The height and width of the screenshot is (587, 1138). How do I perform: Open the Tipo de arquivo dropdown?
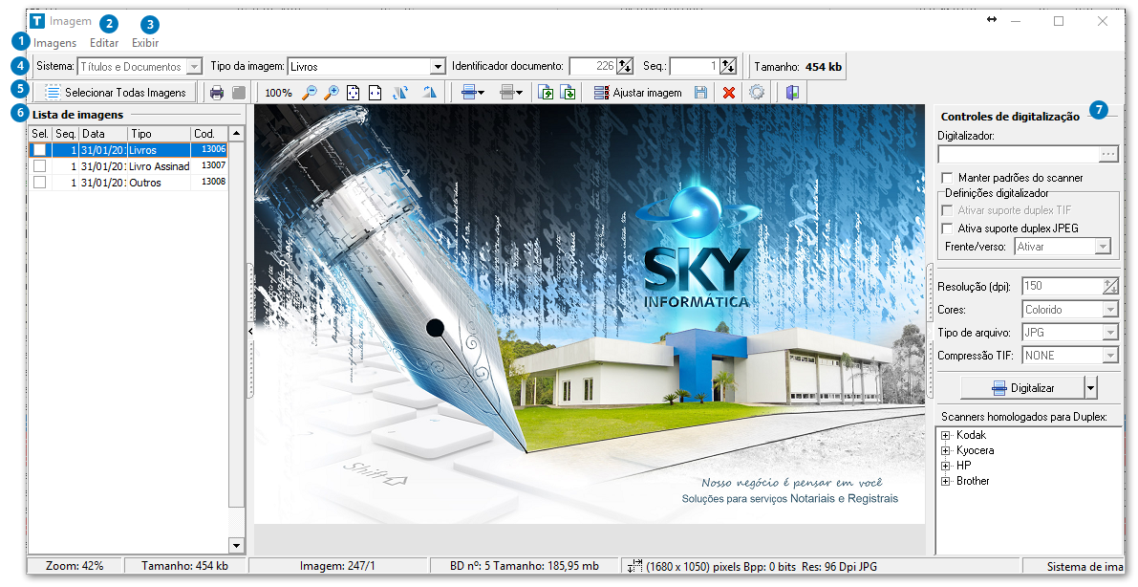[x=1110, y=333]
